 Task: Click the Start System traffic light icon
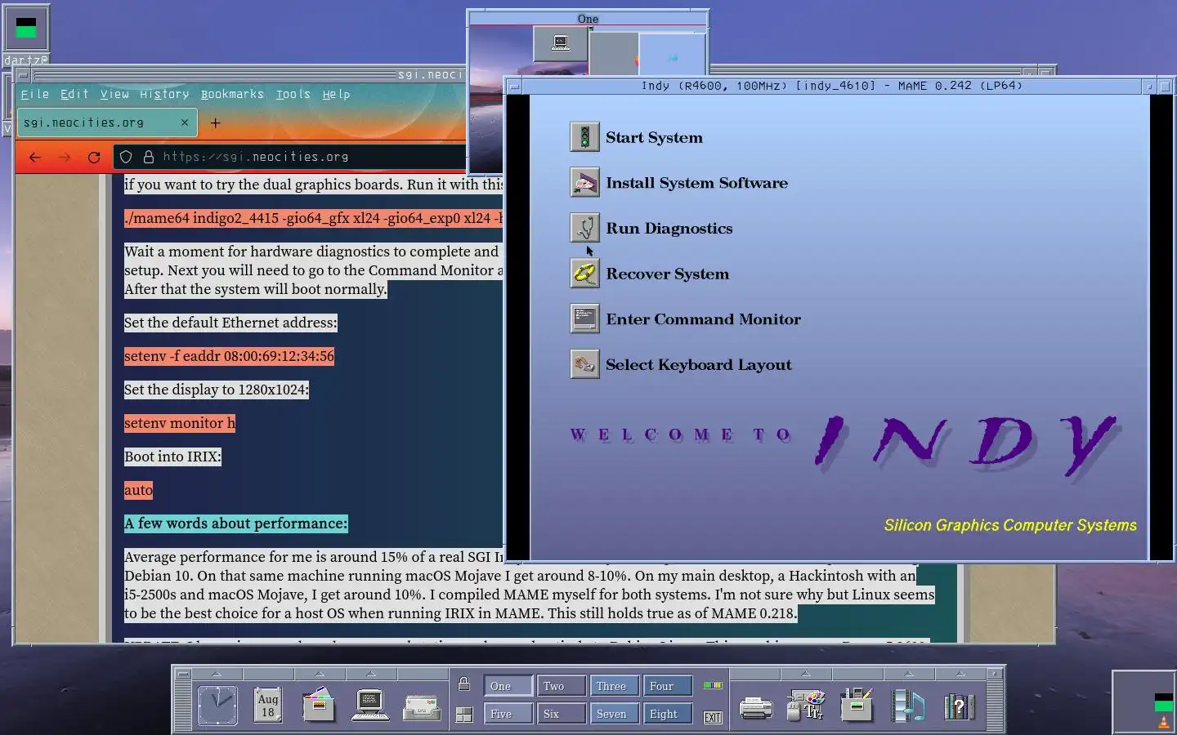(584, 137)
